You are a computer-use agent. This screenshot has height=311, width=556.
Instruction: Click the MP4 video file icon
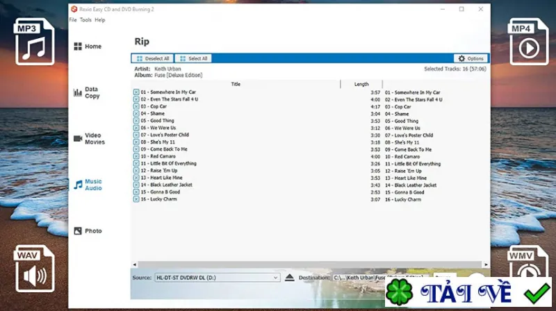[528, 42]
